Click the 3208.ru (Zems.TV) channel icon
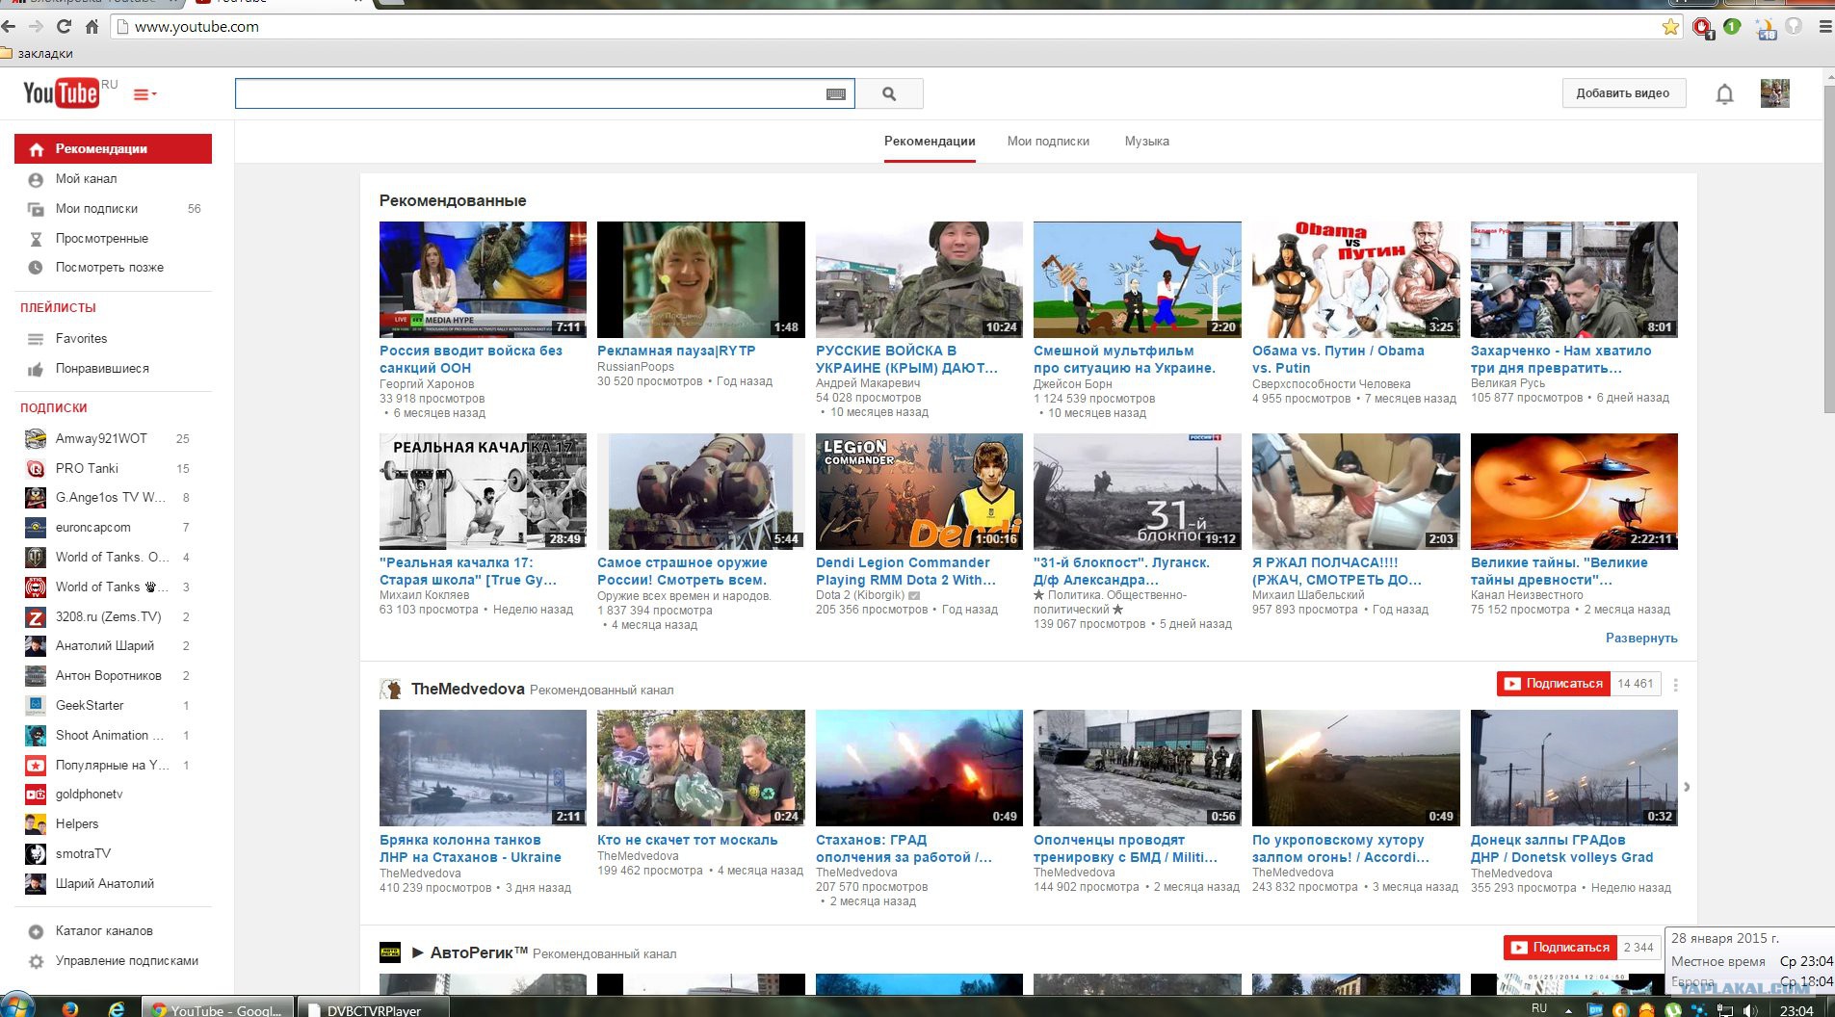Image resolution: width=1835 pixels, height=1017 pixels. [36, 617]
